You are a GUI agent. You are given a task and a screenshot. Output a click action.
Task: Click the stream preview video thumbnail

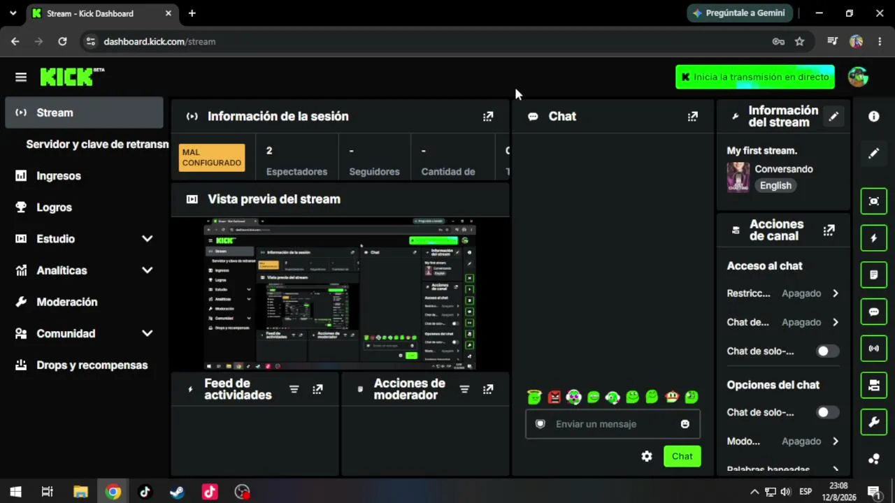click(341, 293)
